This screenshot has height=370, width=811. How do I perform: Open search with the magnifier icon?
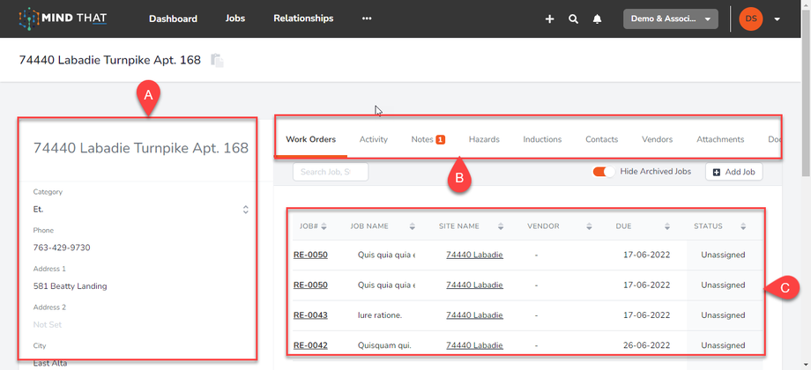[573, 18]
